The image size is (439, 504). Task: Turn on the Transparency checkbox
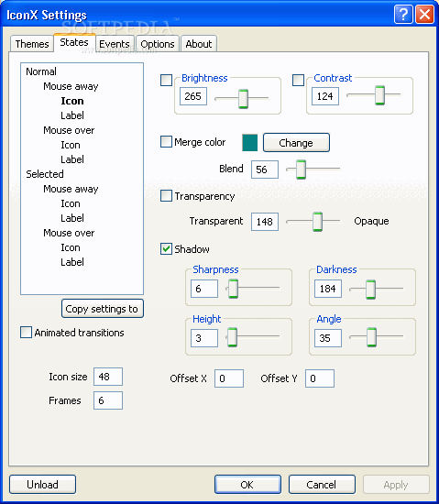tap(166, 195)
